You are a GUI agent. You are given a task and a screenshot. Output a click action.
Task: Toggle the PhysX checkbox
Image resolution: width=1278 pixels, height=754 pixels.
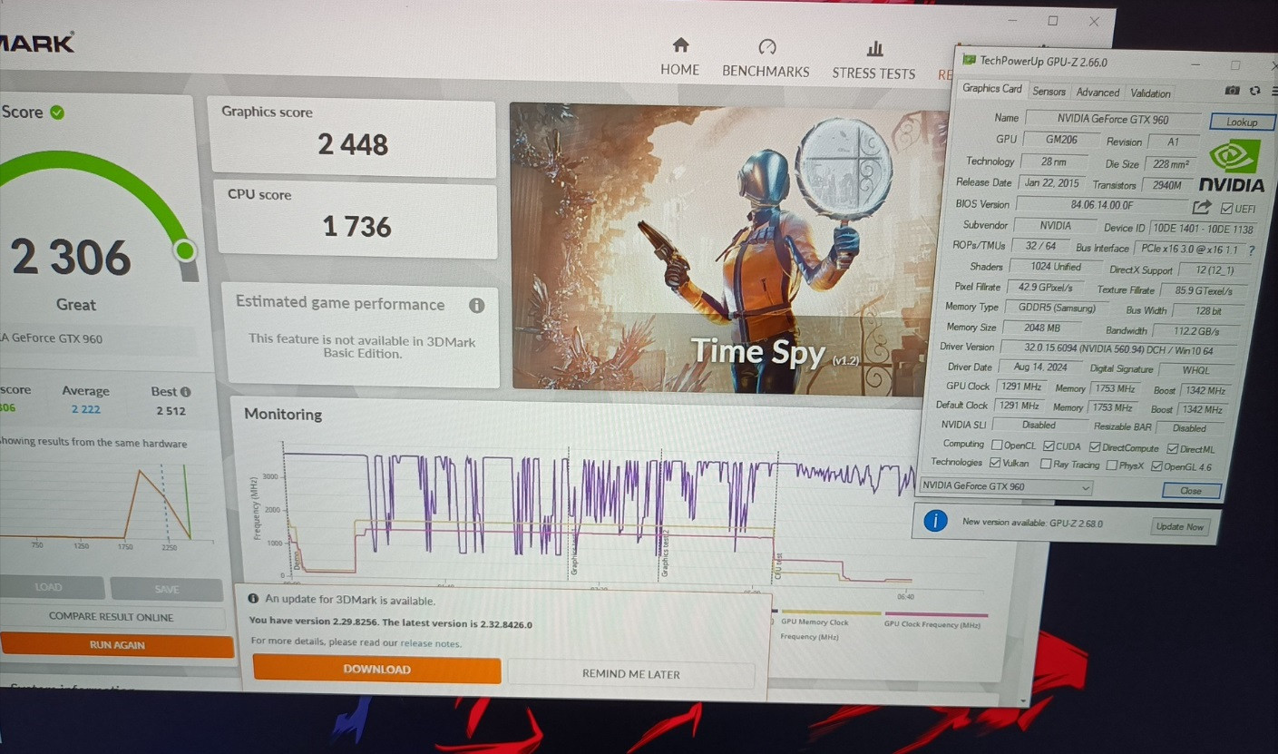coord(1111,466)
